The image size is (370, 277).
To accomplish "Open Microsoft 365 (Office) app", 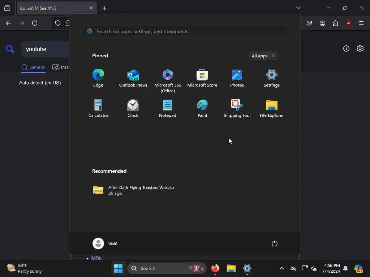I will pyautogui.click(x=168, y=81).
